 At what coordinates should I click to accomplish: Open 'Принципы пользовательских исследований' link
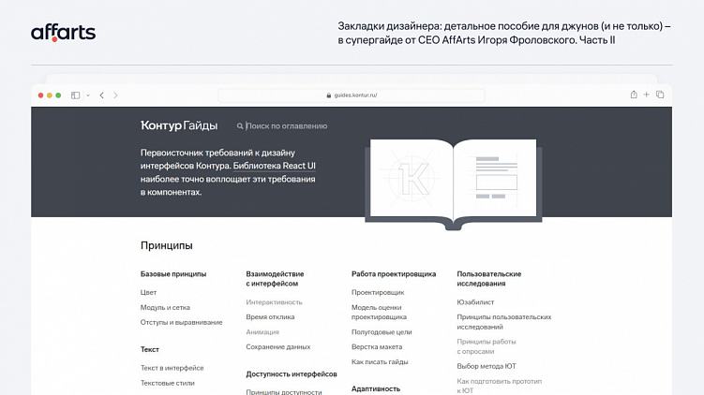tap(504, 322)
